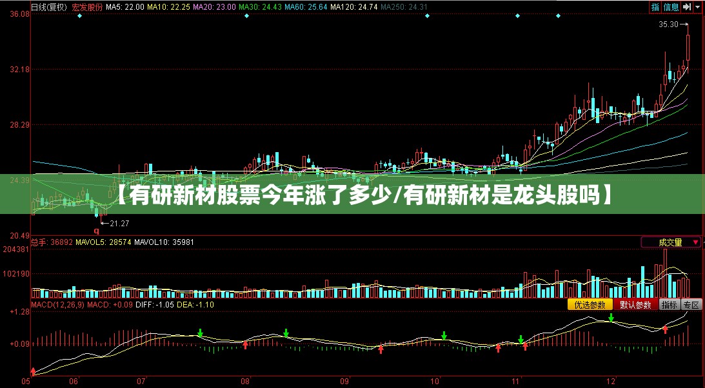Select the MA60: 25.64 legend label
Viewport: 705px width, 388px height.
point(305,7)
